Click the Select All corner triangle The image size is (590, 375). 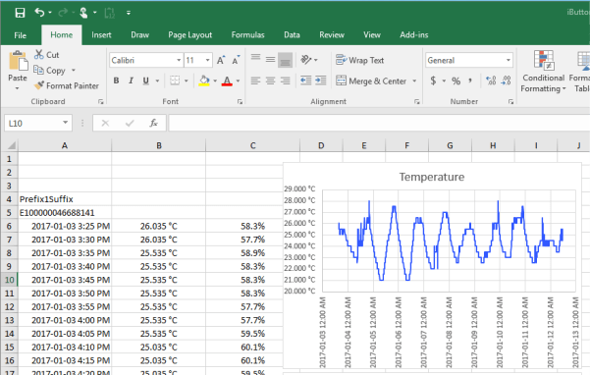point(11,145)
